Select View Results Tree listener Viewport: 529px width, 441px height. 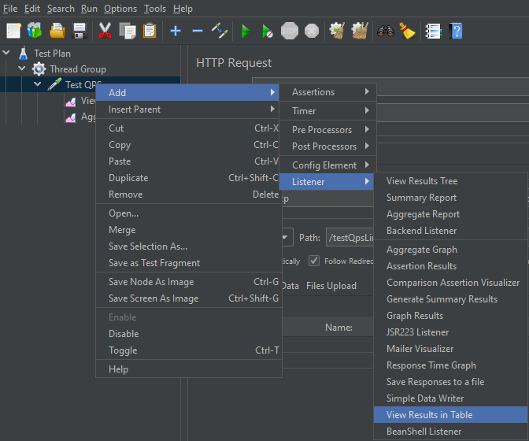point(450,181)
